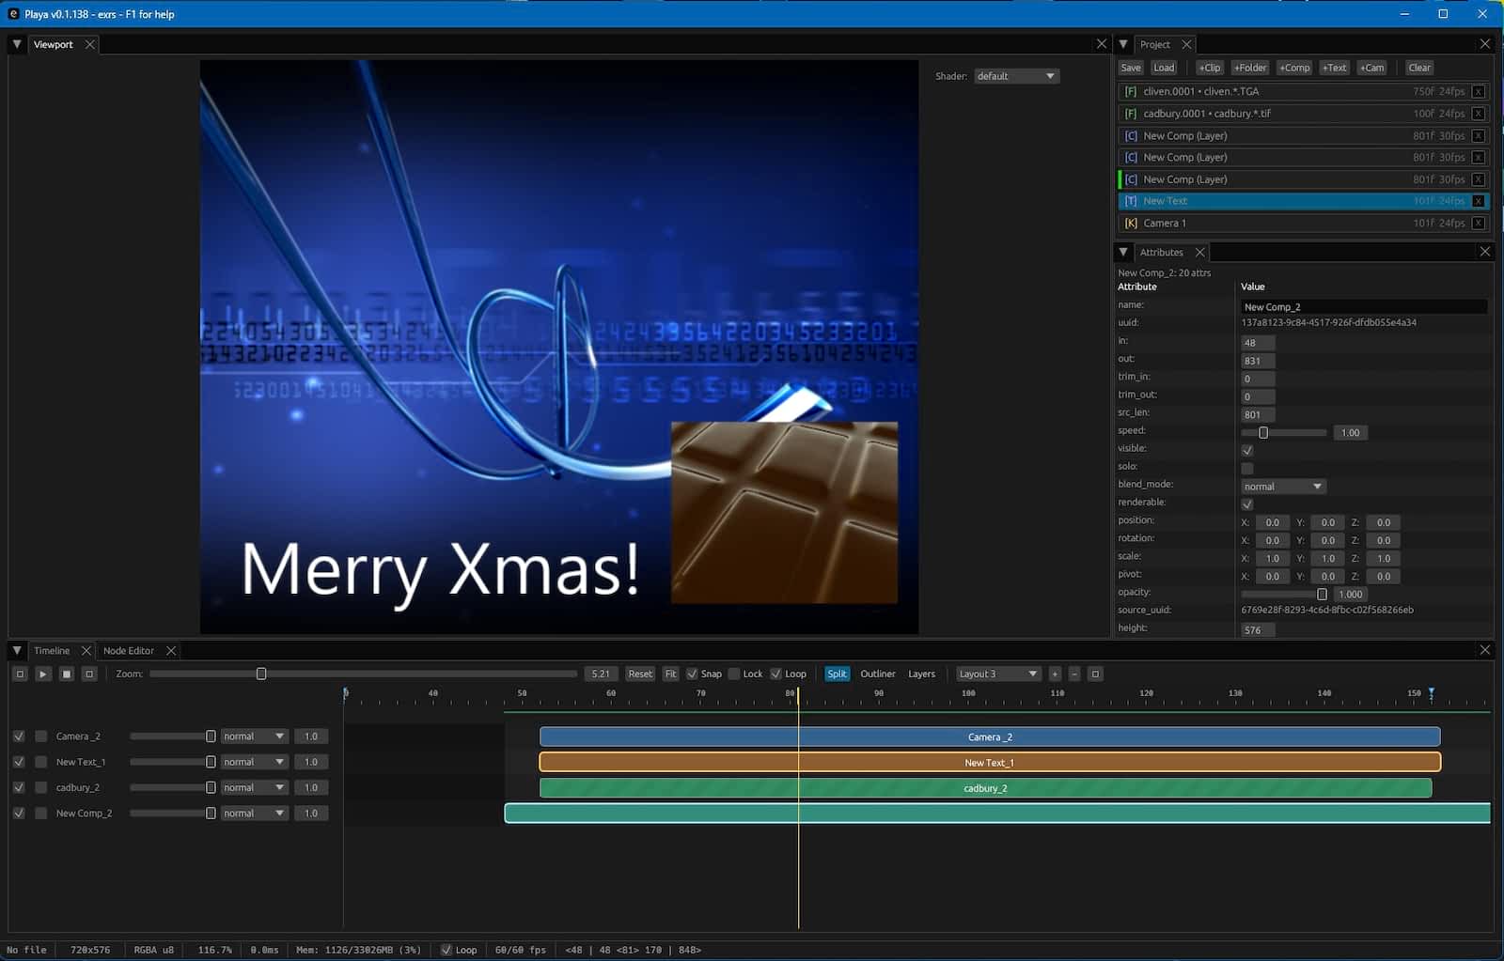Click the [T] icon of New Text
Image resolution: width=1504 pixels, height=961 pixels.
tap(1131, 201)
